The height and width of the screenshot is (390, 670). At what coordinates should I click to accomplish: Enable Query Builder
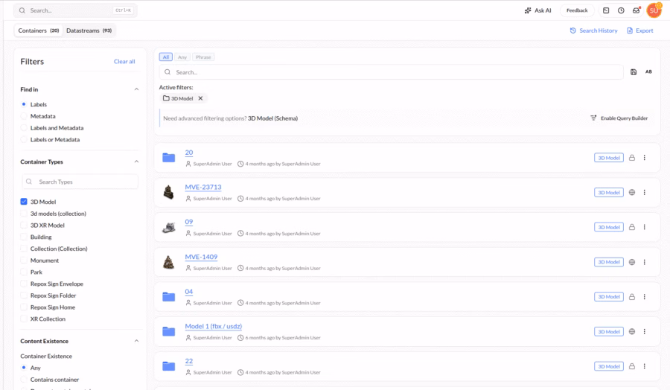point(619,118)
